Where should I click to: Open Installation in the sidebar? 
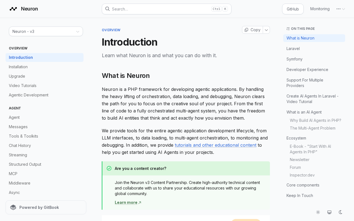click(18, 67)
